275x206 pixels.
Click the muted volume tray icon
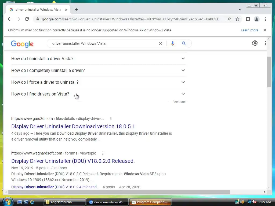(255, 202)
